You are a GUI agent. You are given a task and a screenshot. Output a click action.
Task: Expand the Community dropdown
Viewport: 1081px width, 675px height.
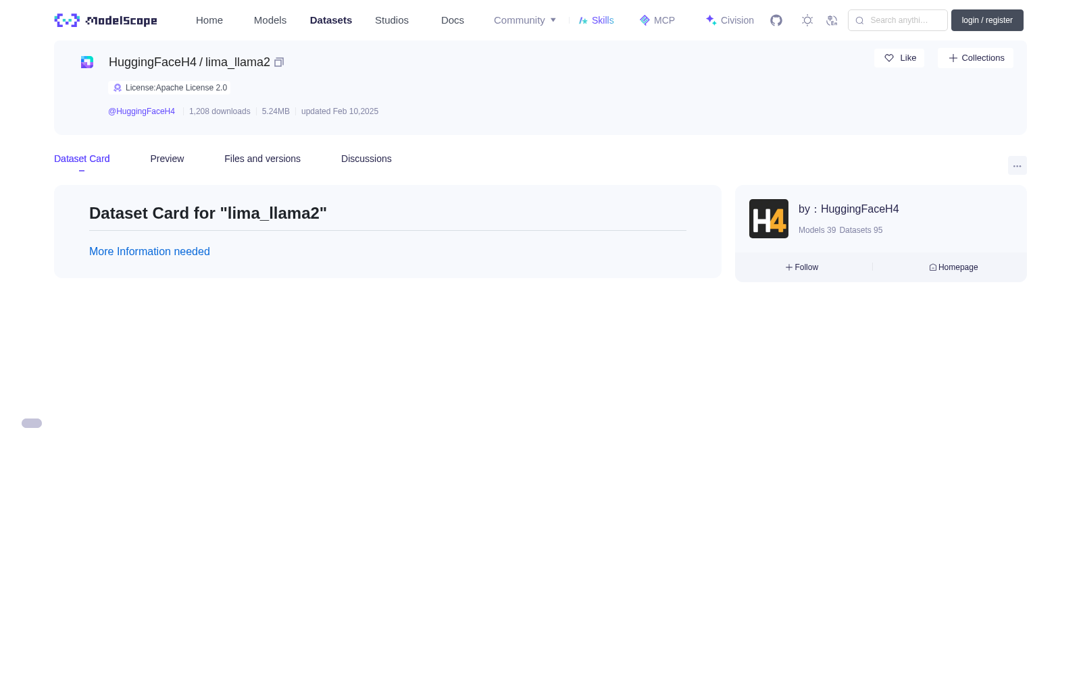point(525,20)
